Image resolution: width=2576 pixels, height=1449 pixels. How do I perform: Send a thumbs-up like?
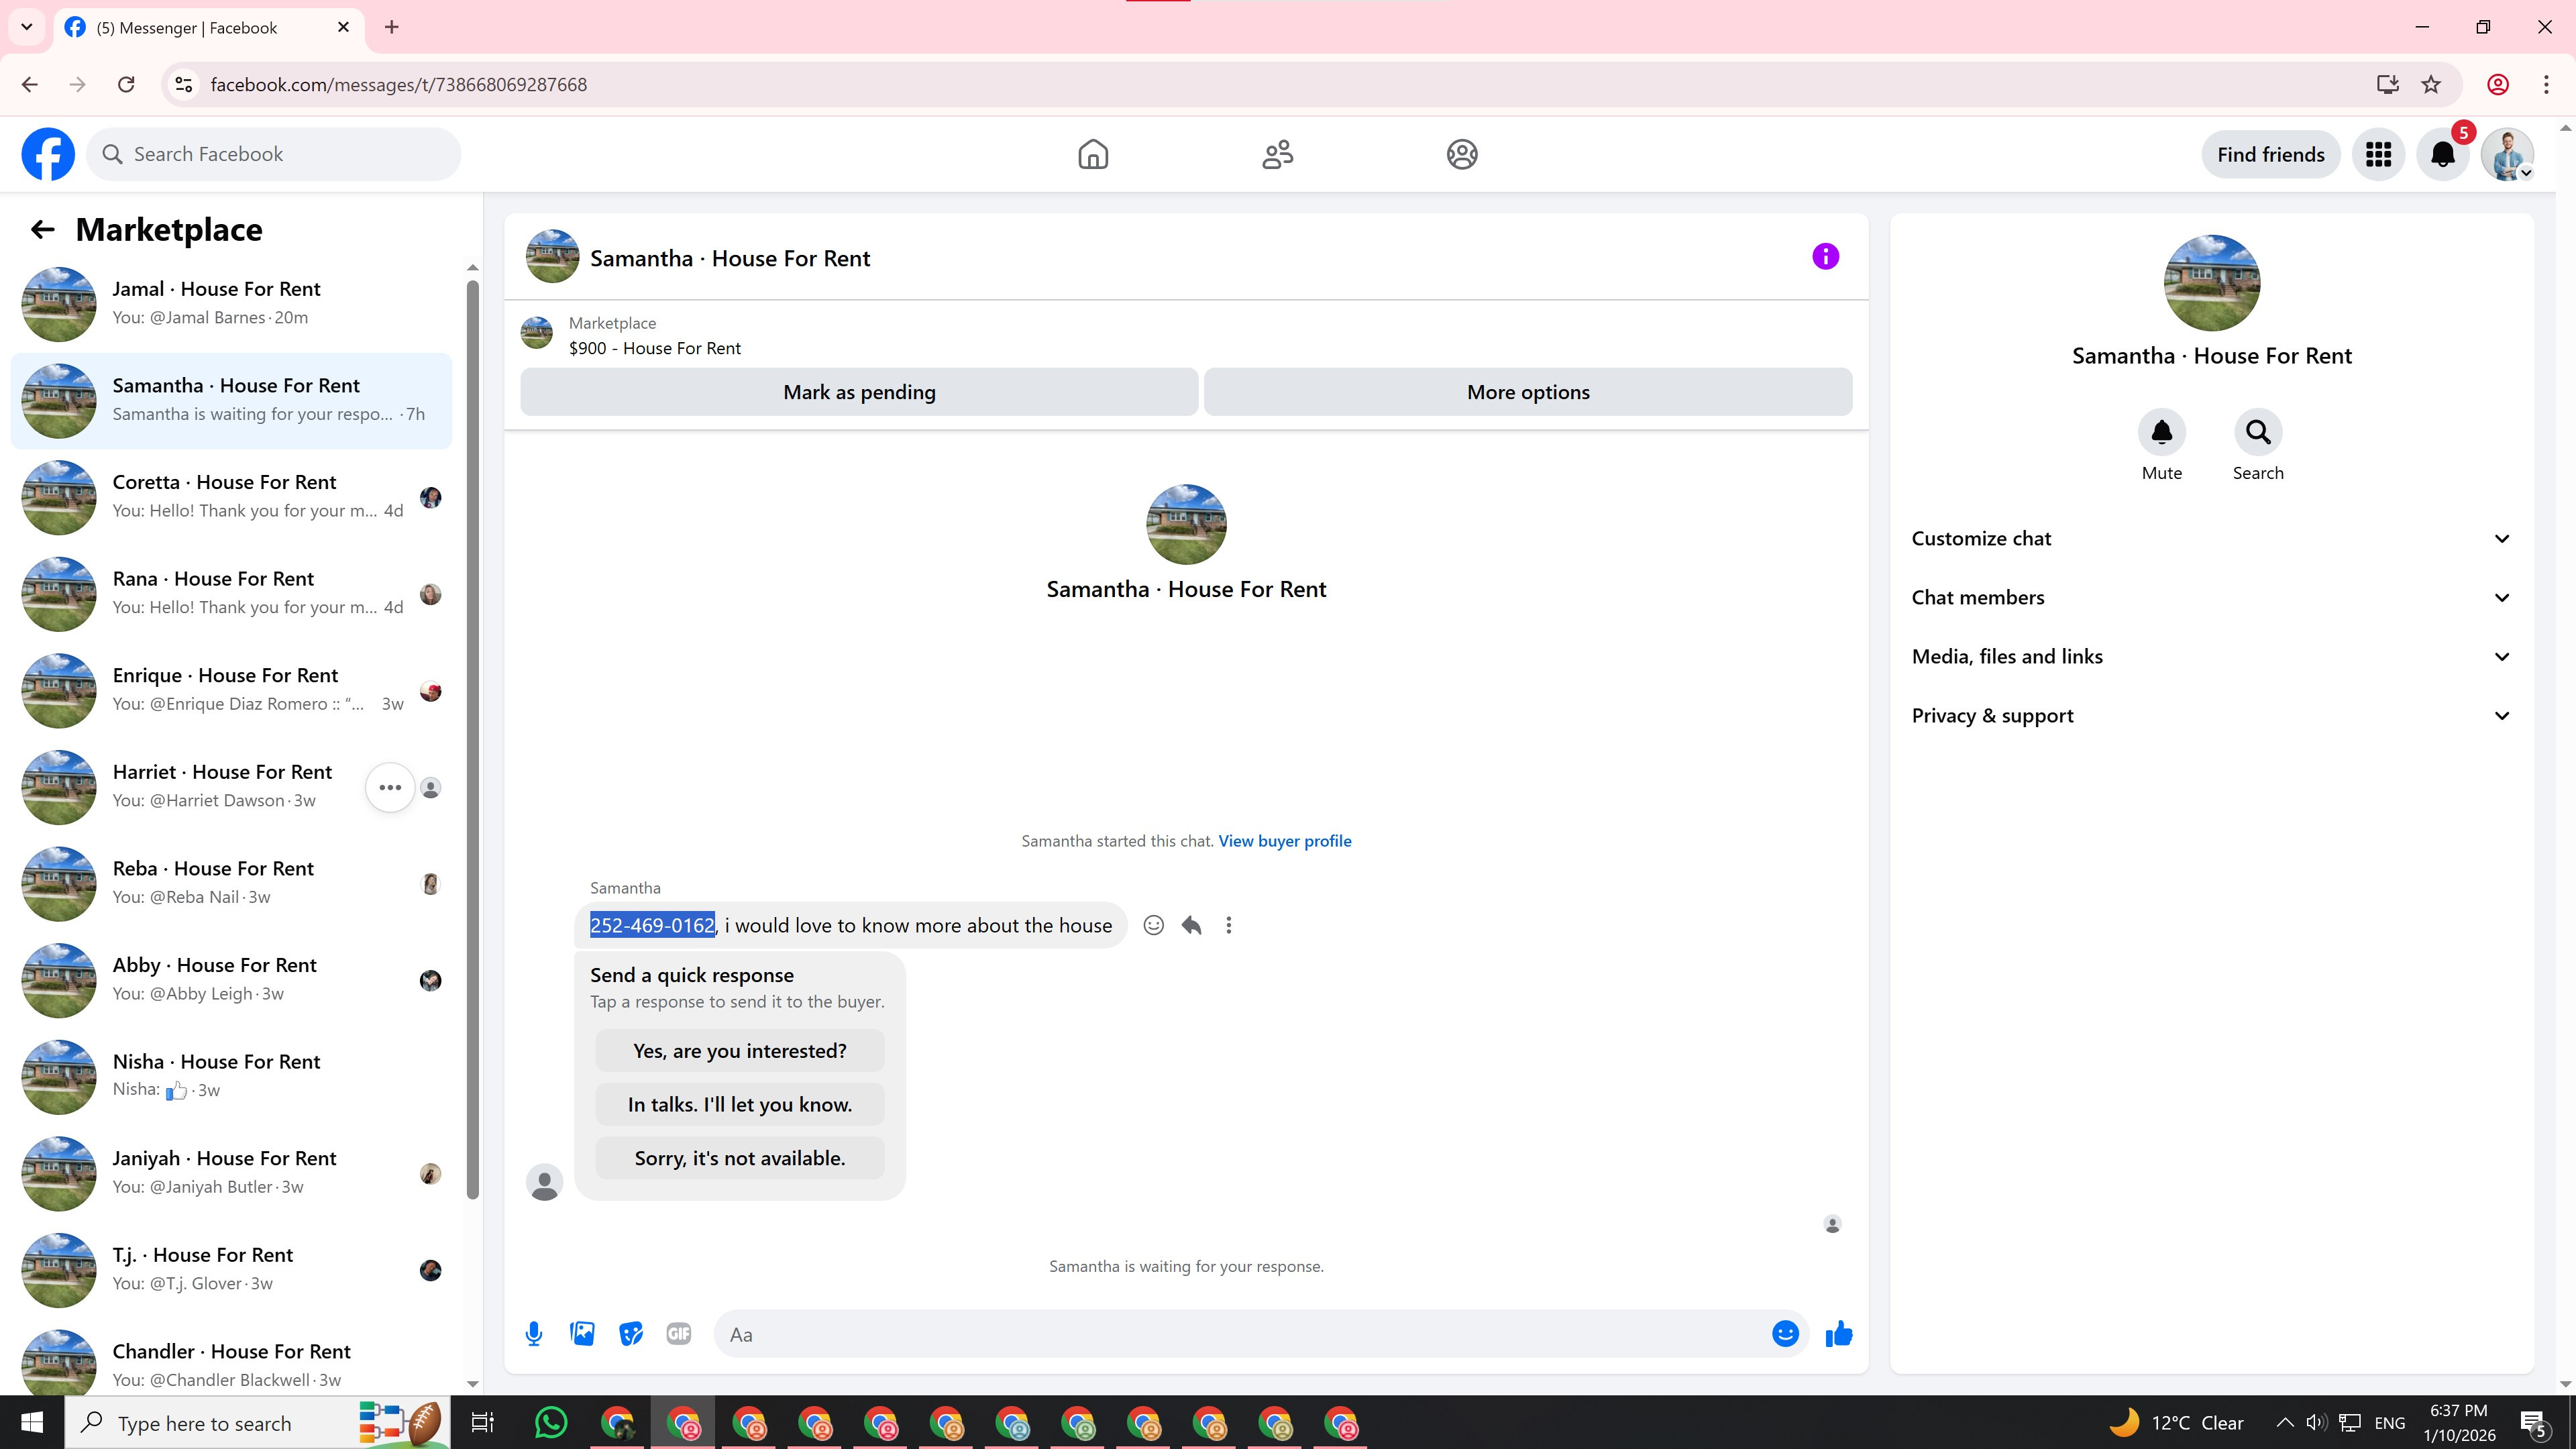pyautogui.click(x=1838, y=1333)
